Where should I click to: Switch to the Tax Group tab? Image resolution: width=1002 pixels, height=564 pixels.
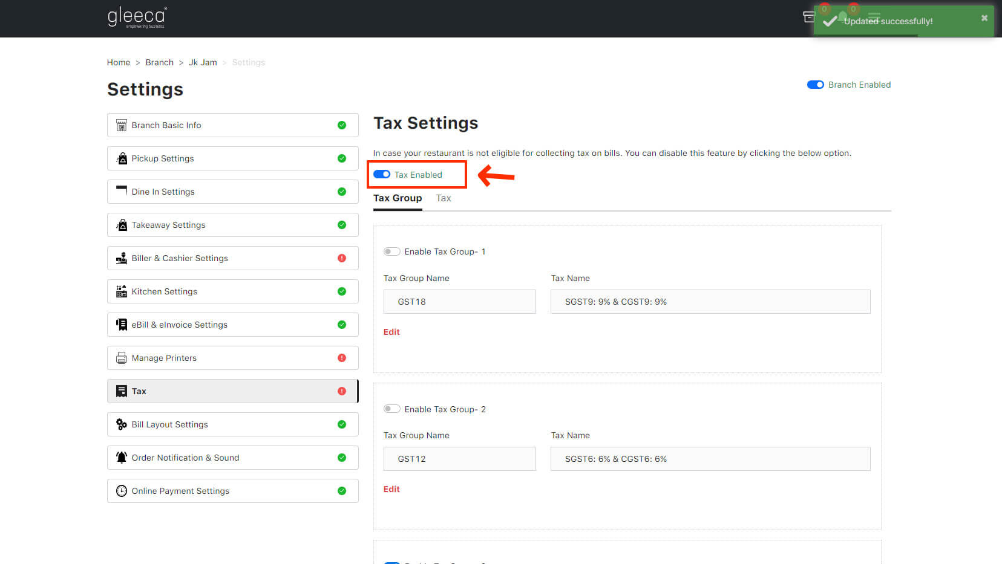[398, 198]
